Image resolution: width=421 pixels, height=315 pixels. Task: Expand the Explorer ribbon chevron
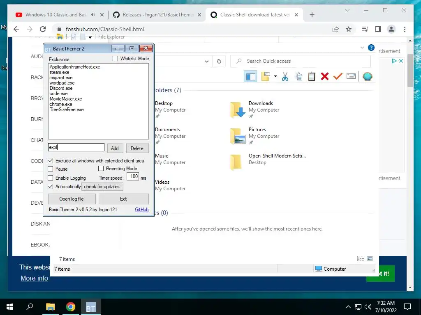point(362,48)
